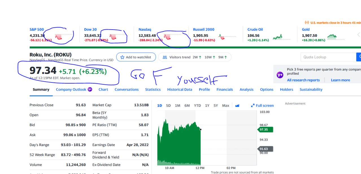The height and width of the screenshot is (174, 361).
Task: Click the purple Y+ icon in research reports banner
Action: (x=280, y=75)
